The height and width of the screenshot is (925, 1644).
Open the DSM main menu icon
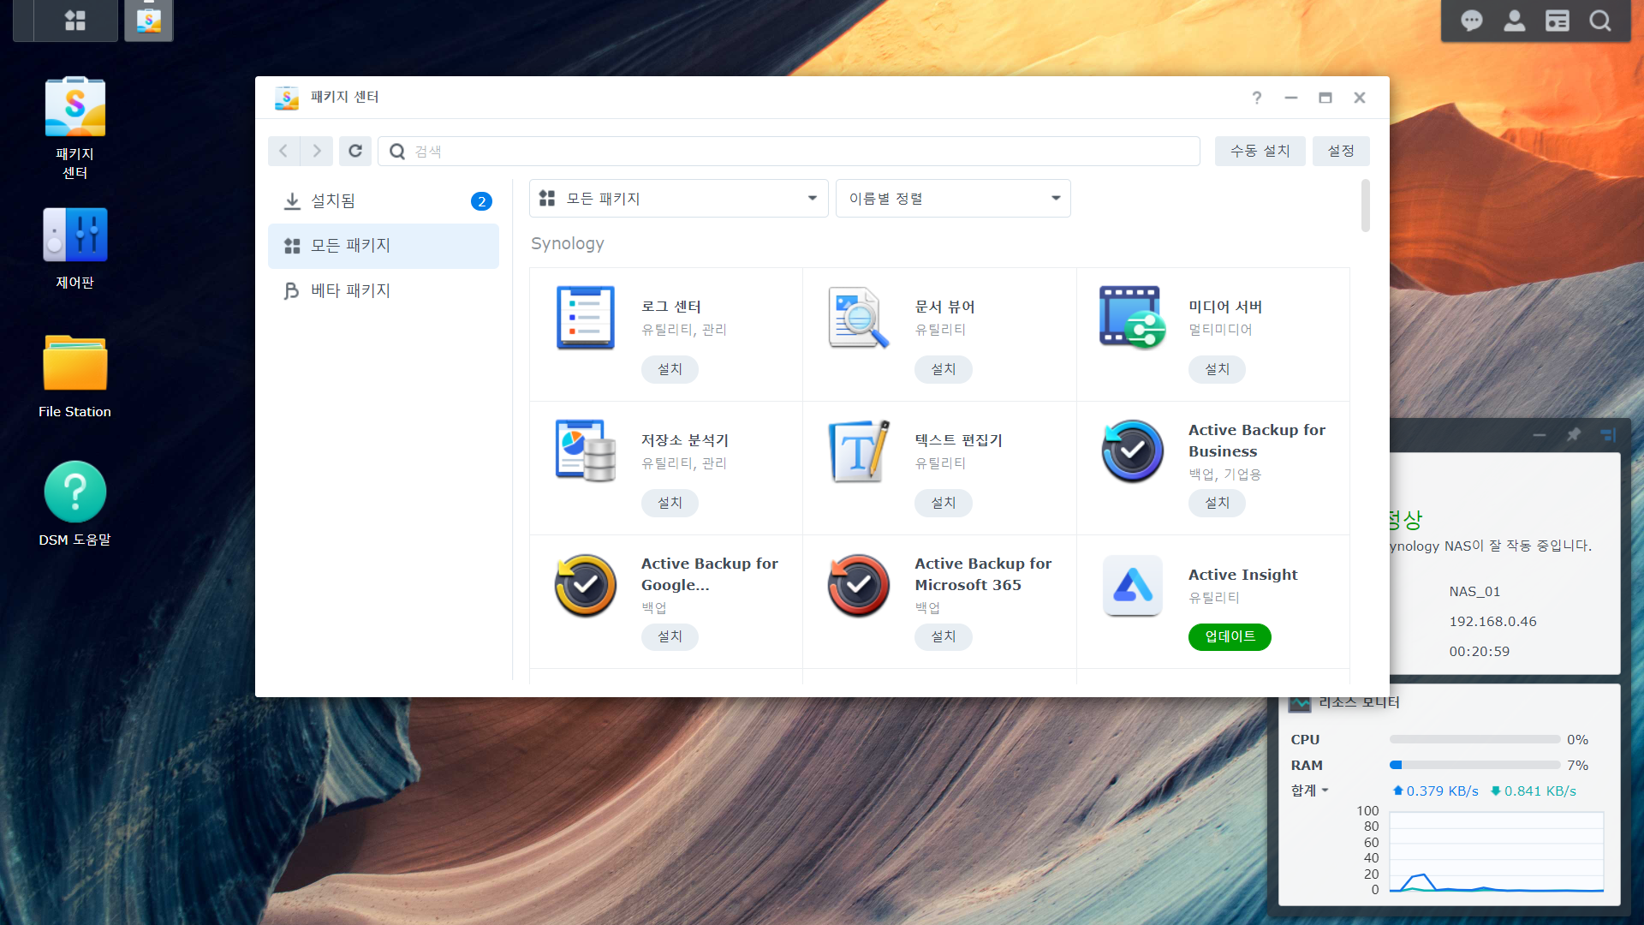tap(75, 21)
